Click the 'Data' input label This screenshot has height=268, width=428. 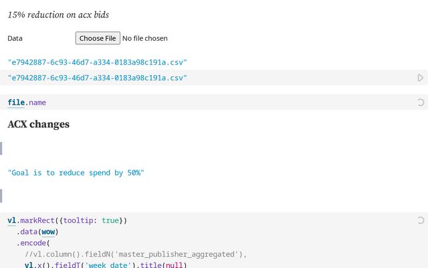click(x=15, y=38)
